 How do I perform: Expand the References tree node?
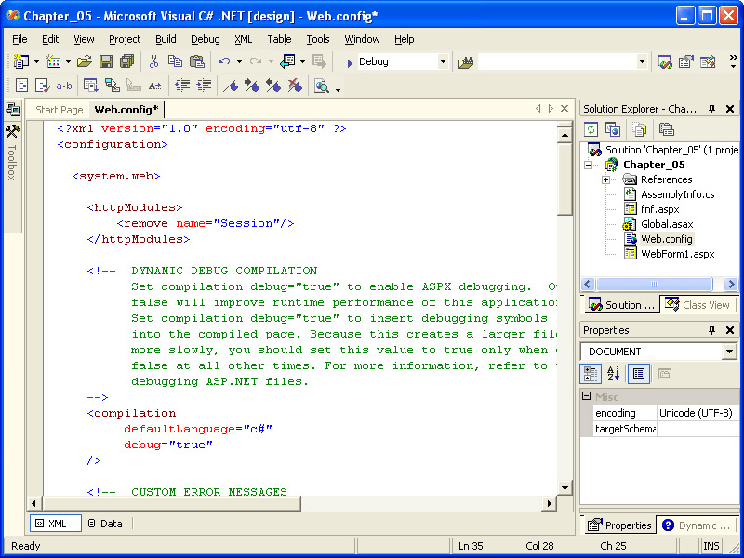[606, 179]
